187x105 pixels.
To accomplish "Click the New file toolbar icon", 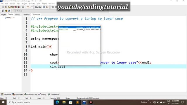I will coord(3,7).
